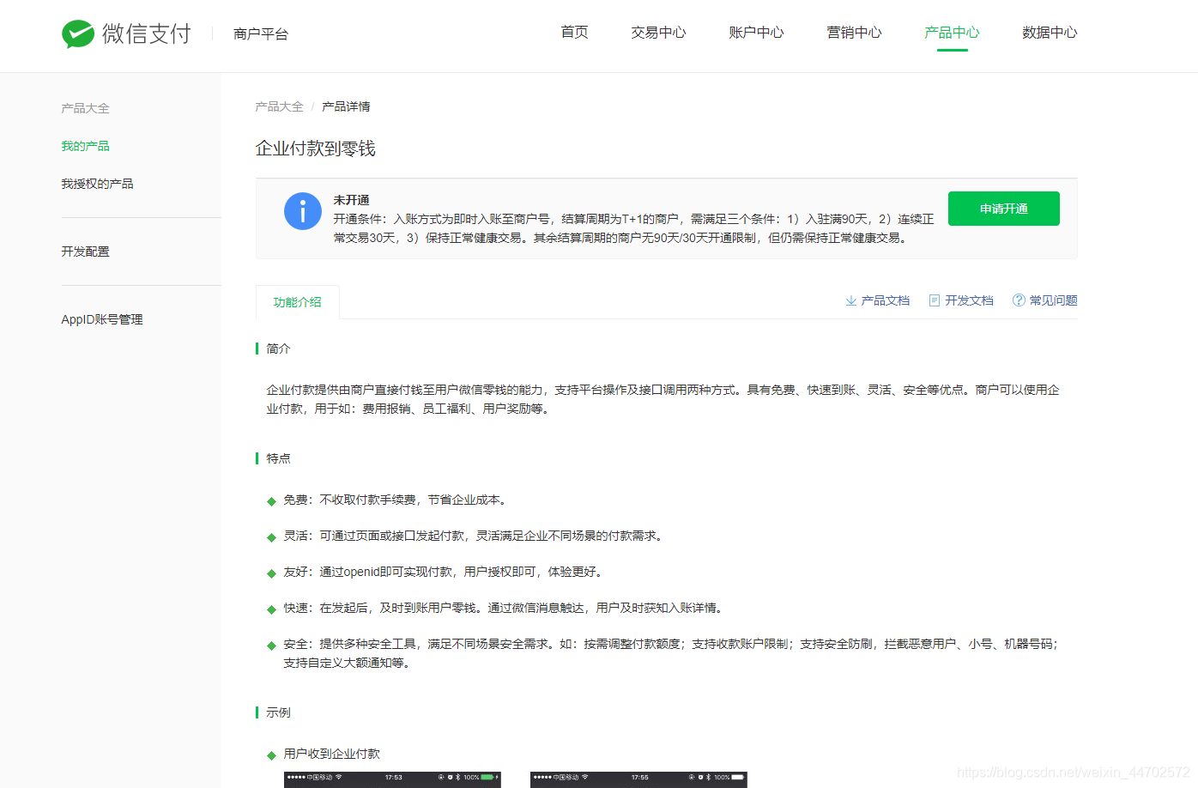
Task: Click the 安全 feature bullet text
Action: (671, 653)
